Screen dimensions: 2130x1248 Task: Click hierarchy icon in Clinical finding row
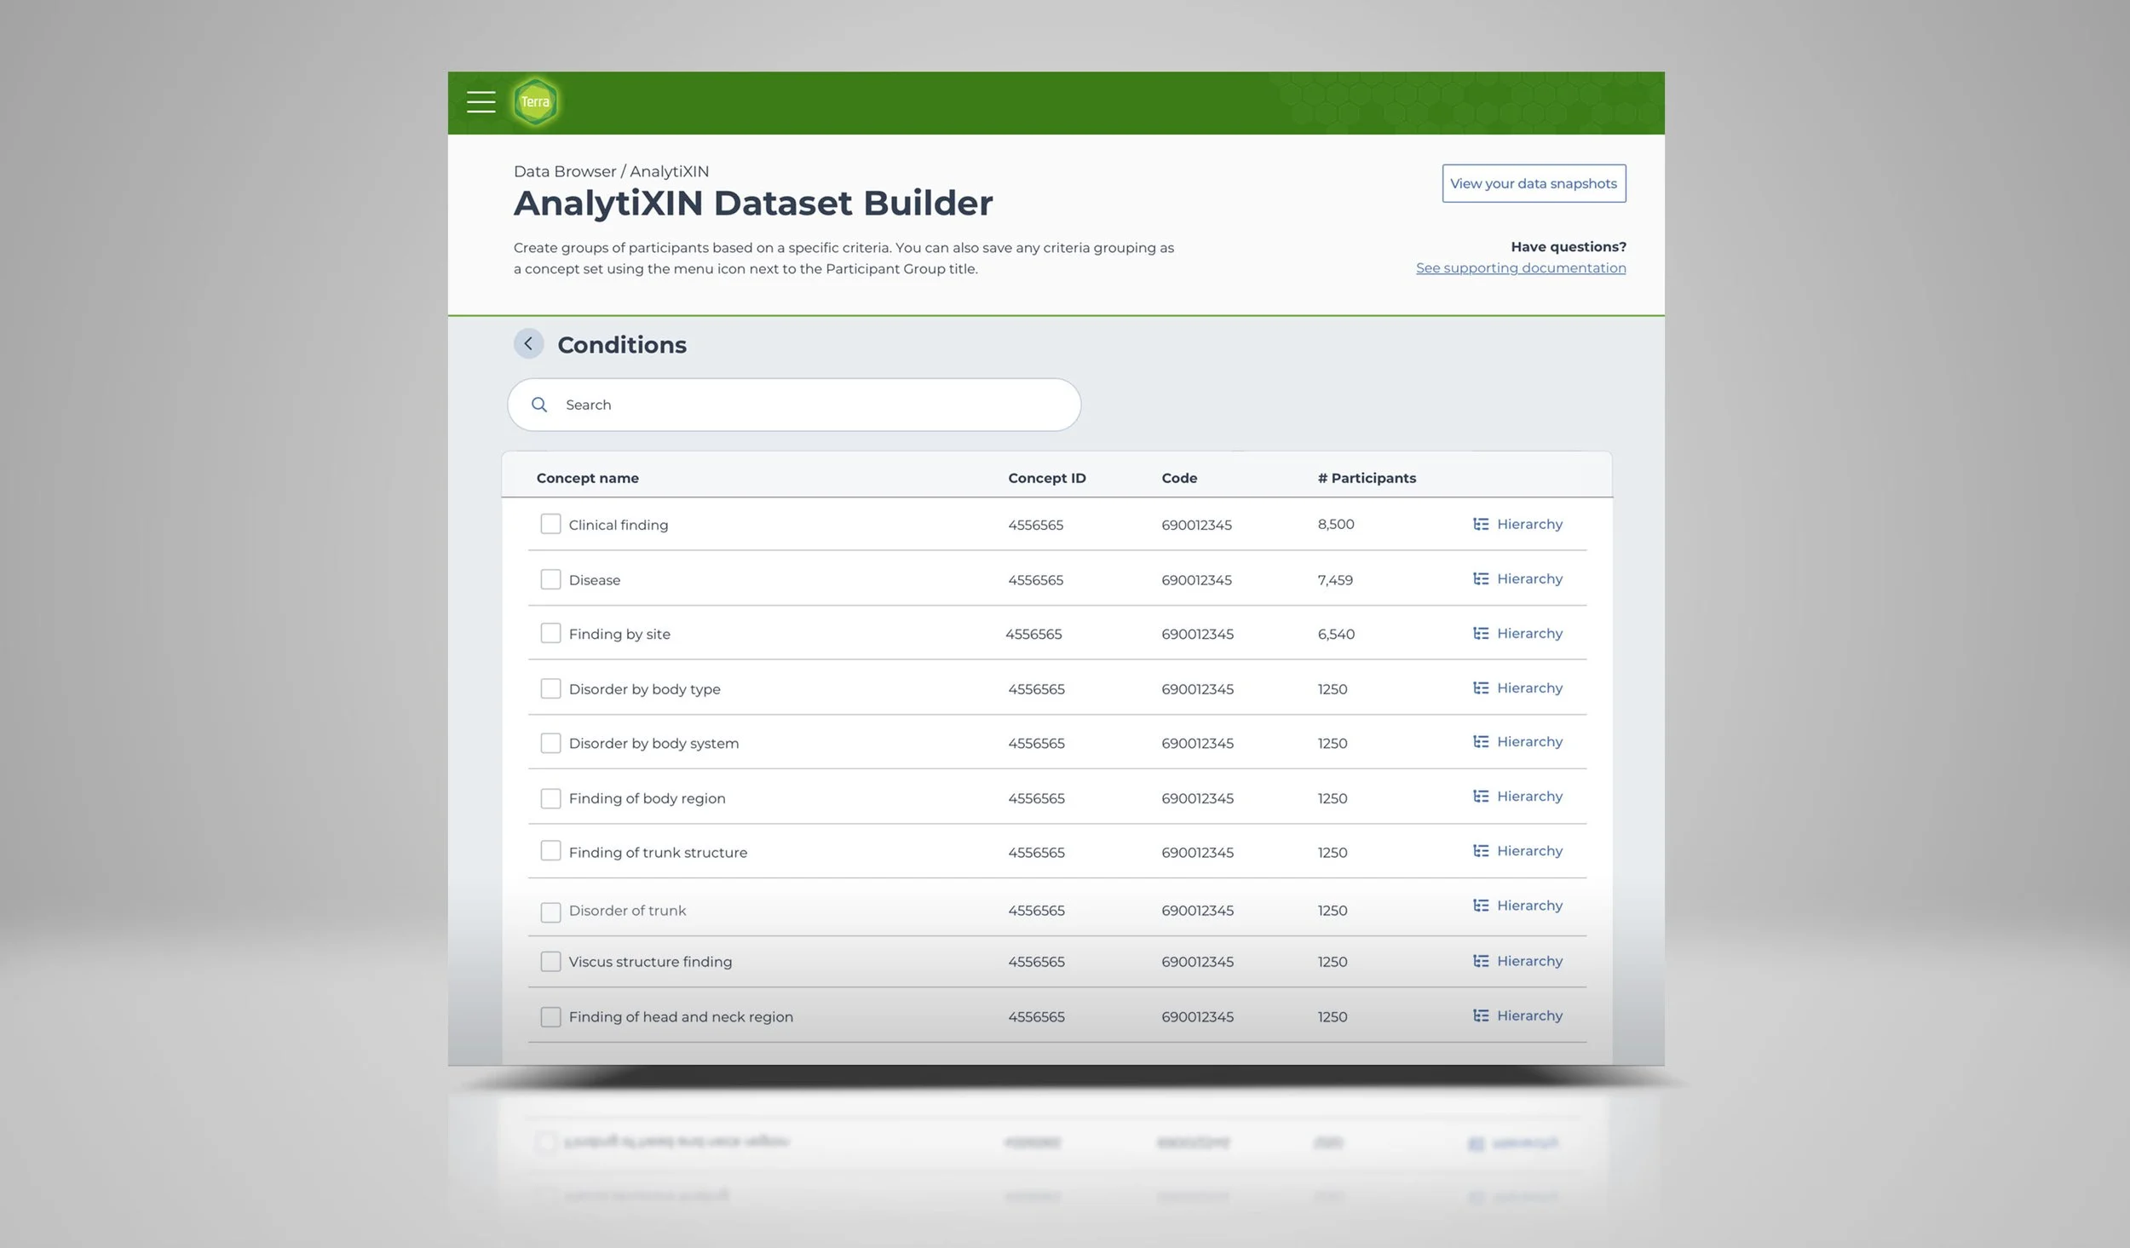tap(1481, 524)
